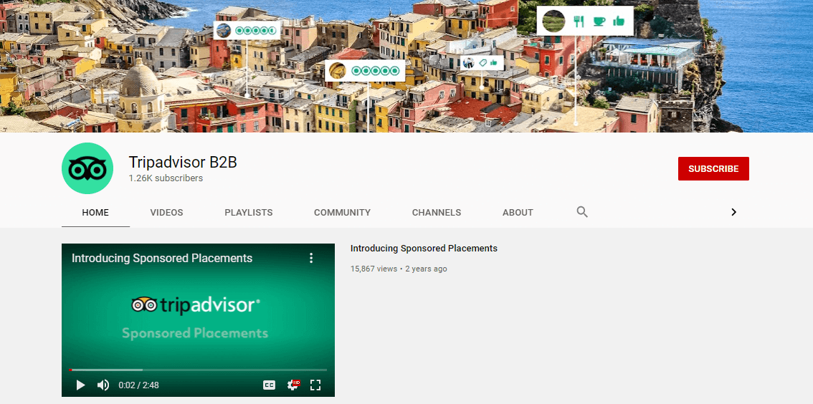Click the Tripadvisor owl channel avatar
813x404 pixels.
tap(87, 168)
